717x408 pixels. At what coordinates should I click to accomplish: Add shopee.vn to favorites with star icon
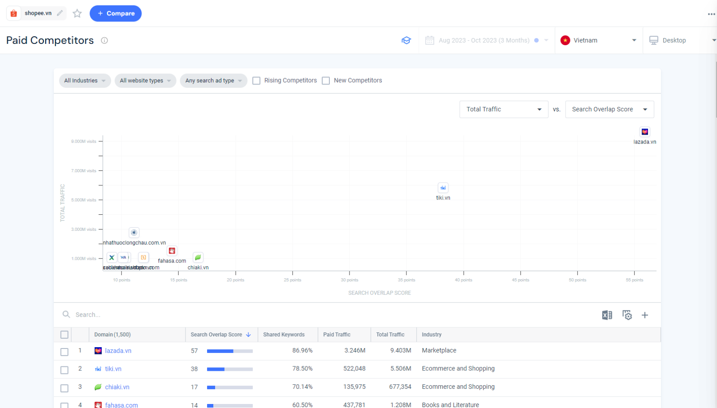(x=77, y=13)
